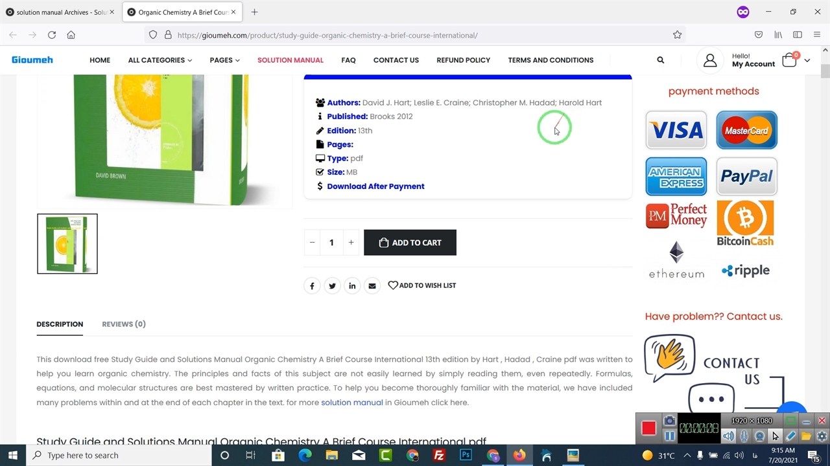Viewport: 830px width, 466px height.
Task: Open FileZilla from the taskbar
Action: click(x=439, y=455)
